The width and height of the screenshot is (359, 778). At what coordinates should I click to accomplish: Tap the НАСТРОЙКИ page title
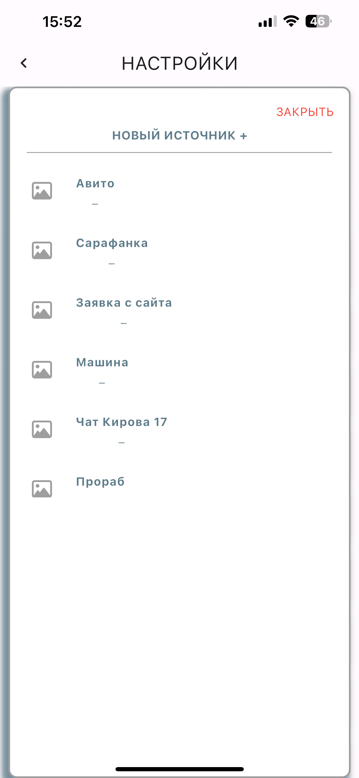[180, 63]
